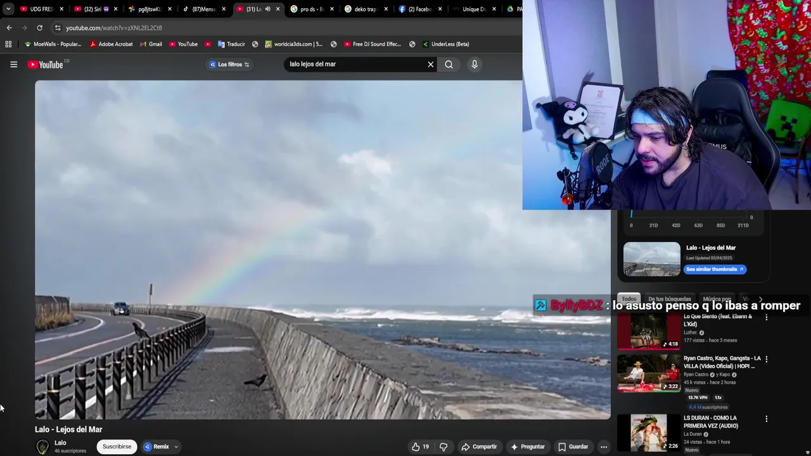Open options menu for LA VILLA video
The image size is (811, 456).
(x=766, y=359)
